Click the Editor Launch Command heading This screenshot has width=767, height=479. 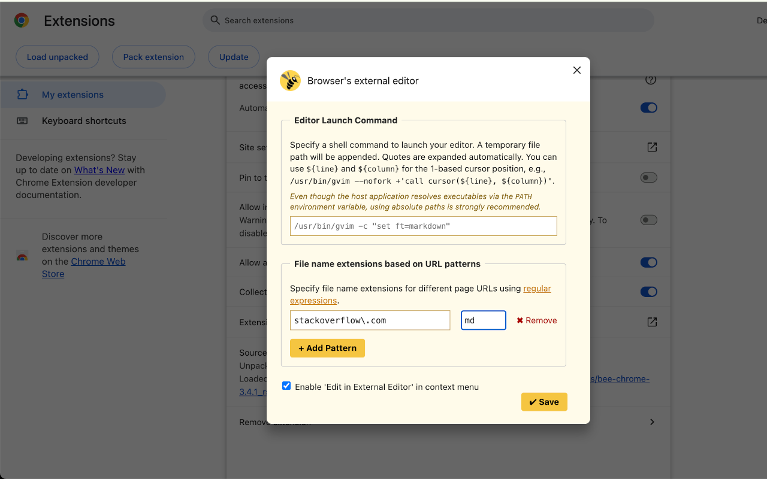point(346,120)
